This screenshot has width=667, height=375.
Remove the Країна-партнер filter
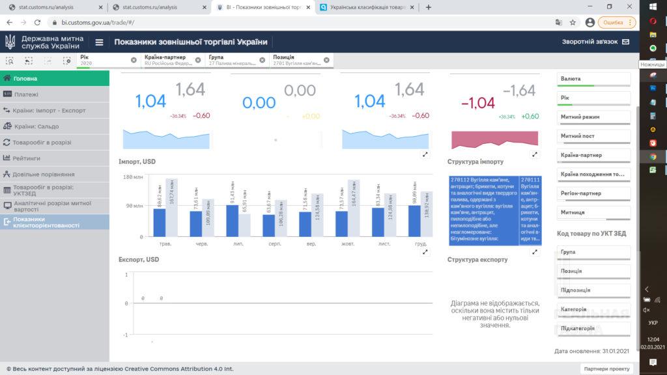(x=198, y=60)
